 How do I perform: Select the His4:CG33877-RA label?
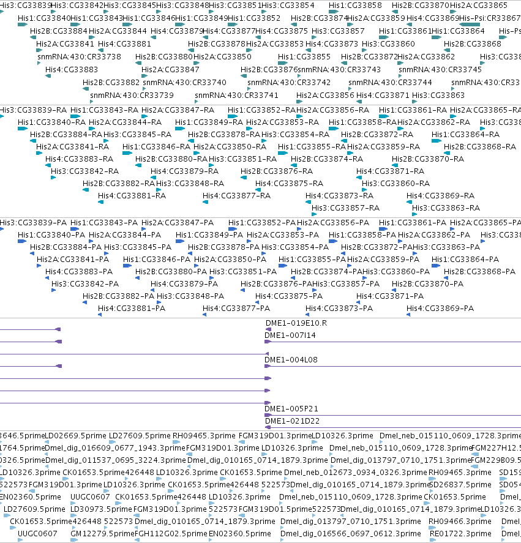tap(236, 196)
